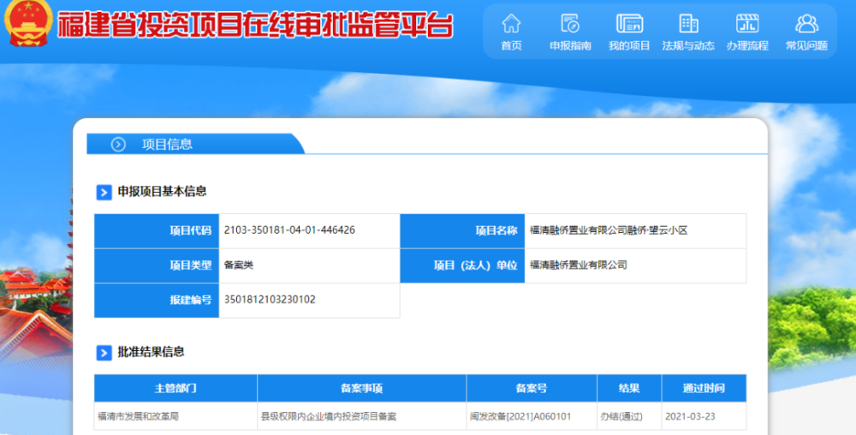The width and height of the screenshot is (856, 435).
Task: Click the 申报项目基本信息 section heading
Action: tap(162, 192)
